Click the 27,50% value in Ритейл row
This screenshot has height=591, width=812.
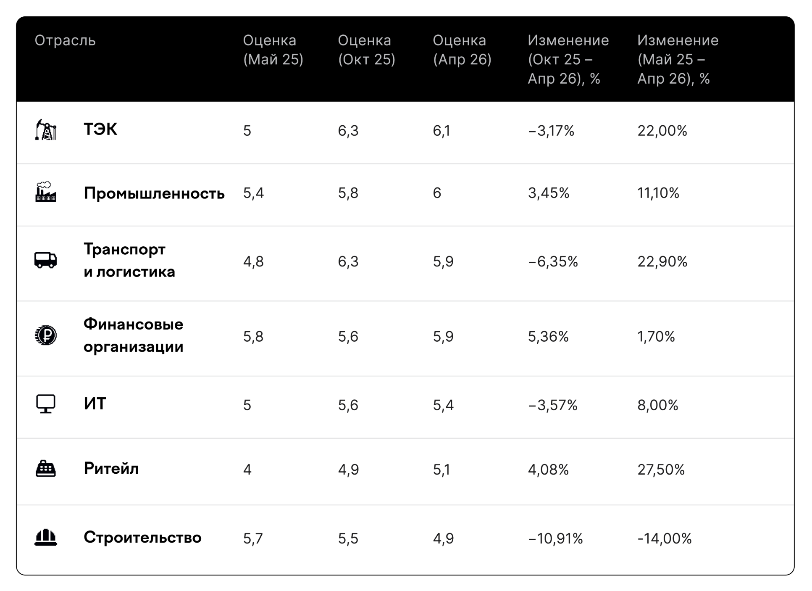pos(661,470)
